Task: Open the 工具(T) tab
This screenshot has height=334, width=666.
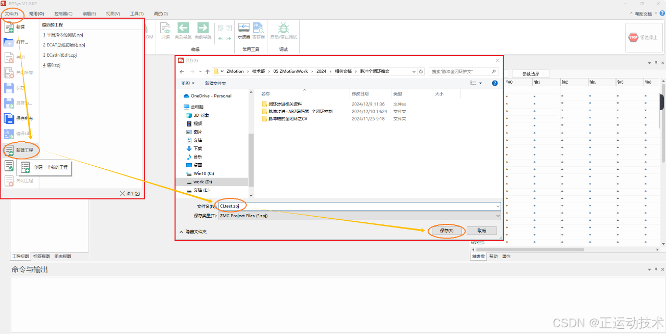Action: [137, 14]
